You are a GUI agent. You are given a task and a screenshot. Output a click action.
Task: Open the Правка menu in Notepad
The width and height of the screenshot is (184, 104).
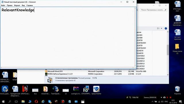pyautogui.click(x=9, y=5)
